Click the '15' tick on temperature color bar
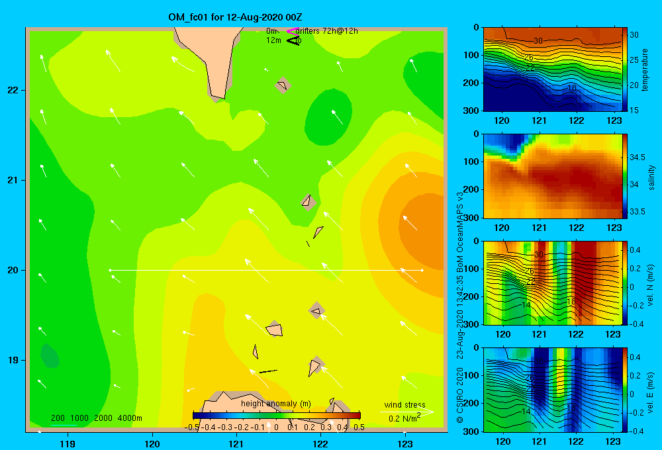 (634, 110)
